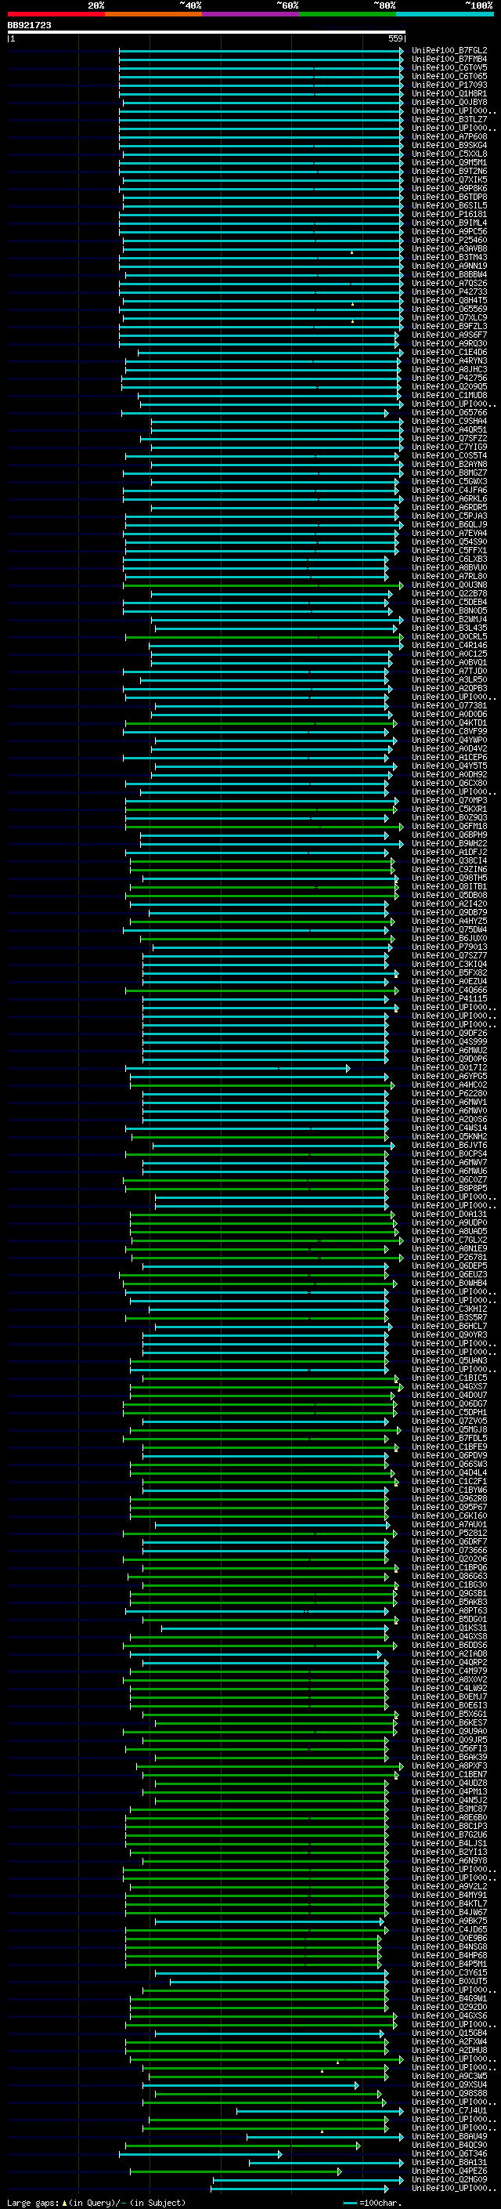Click hit label UniRef100_C7GLX2
Viewport: 501px width, 2209px height.
point(449,1240)
